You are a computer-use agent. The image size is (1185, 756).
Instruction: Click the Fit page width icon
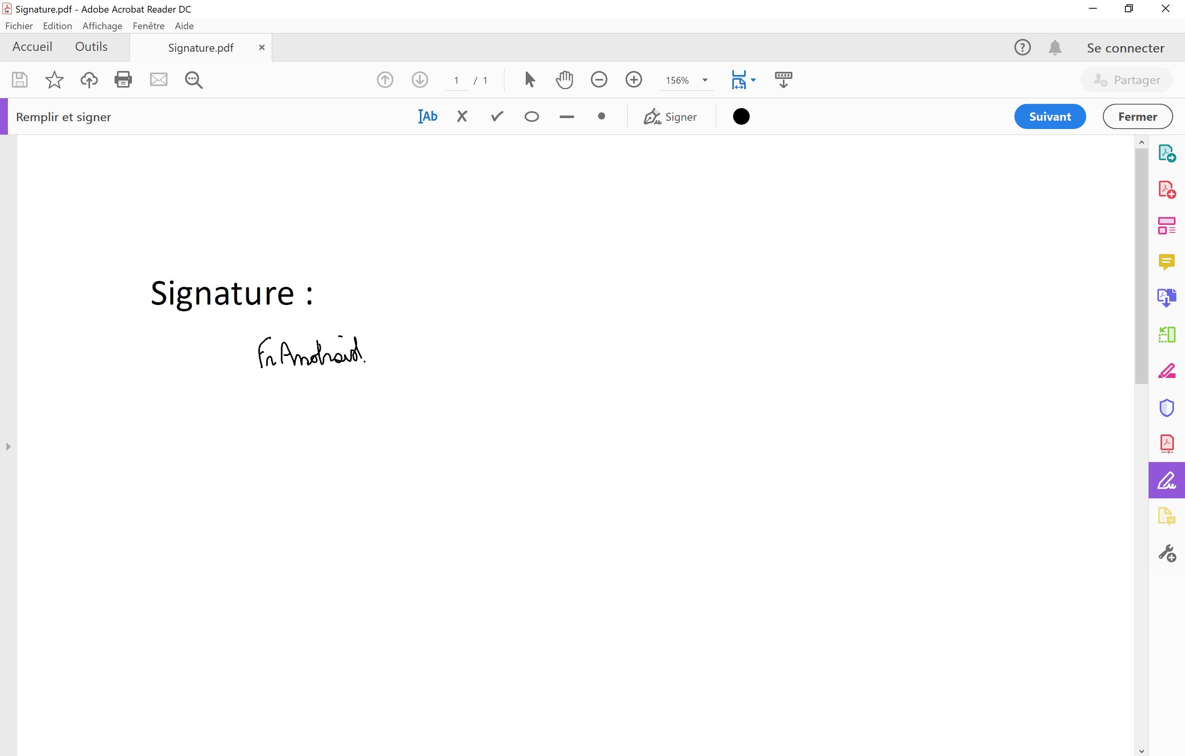pos(739,80)
